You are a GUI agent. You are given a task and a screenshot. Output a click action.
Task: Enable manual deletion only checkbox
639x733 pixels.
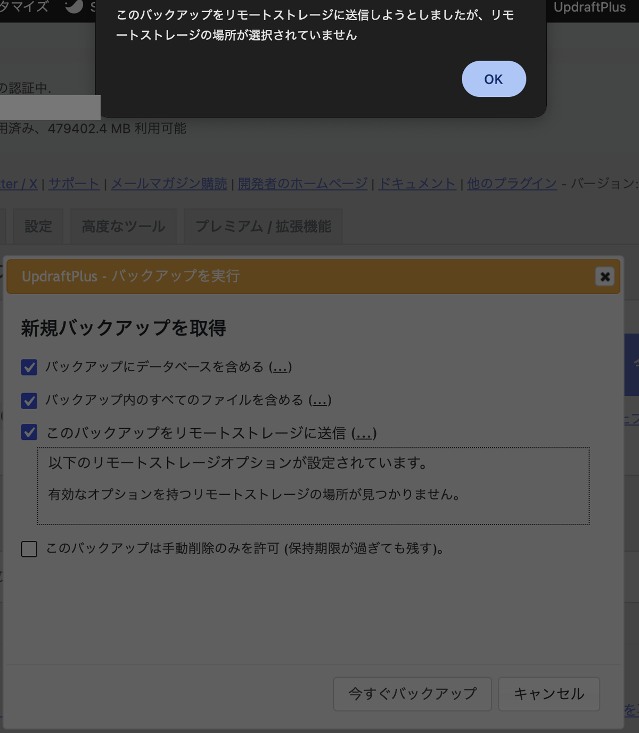29,548
